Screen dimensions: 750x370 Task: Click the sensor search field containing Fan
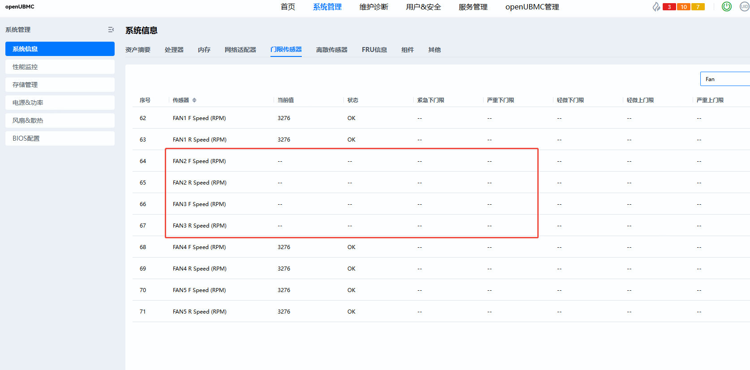click(724, 79)
